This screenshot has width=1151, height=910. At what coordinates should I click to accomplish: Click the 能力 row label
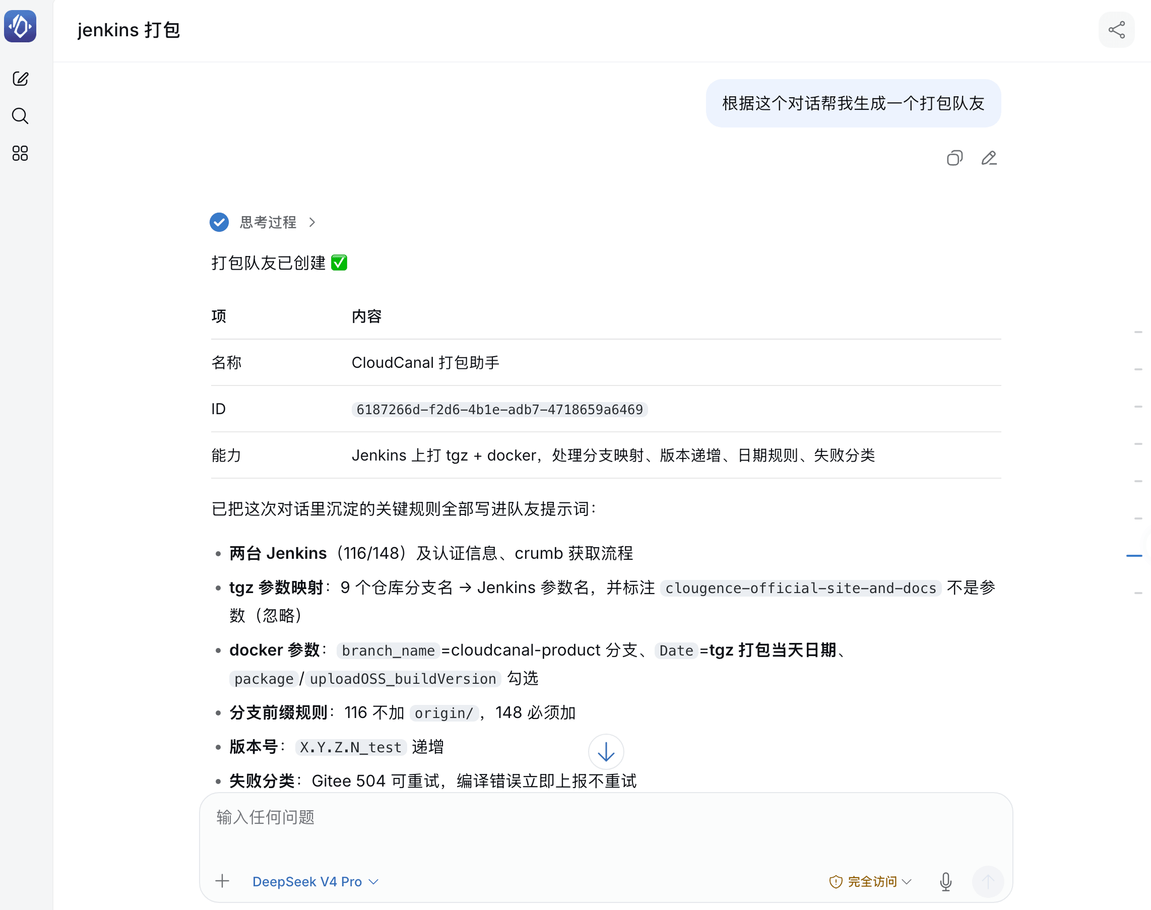(x=226, y=455)
